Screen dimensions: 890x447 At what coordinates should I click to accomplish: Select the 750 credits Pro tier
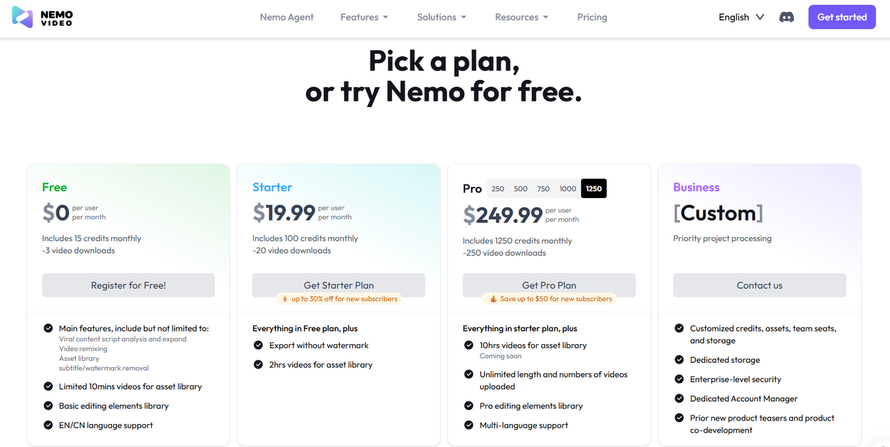point(544,188)
